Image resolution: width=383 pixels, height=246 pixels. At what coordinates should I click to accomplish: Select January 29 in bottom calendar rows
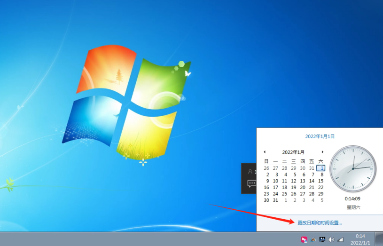320,194
